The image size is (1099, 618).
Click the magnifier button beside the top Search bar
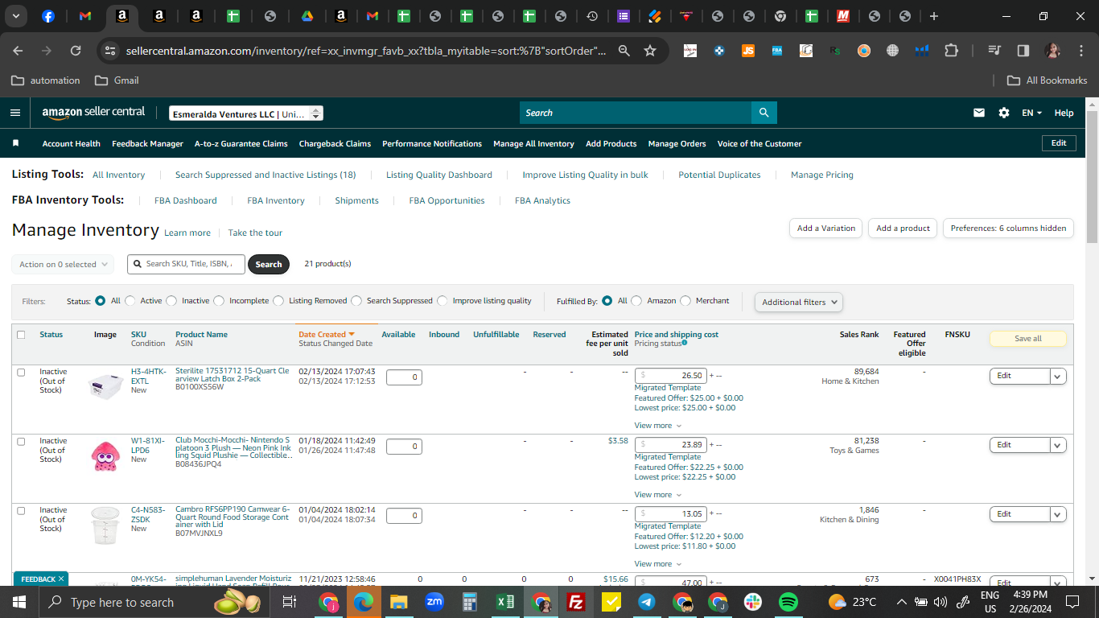[764, 113]
